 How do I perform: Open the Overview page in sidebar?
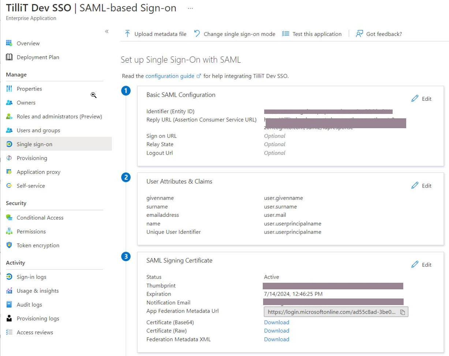[x=28, y=43]
